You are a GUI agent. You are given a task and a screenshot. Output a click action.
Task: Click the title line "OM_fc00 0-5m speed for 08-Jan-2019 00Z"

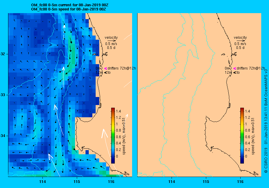(68, 9)
